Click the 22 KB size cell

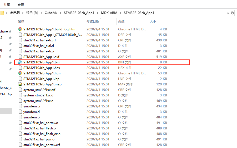[x=163, y=68]
